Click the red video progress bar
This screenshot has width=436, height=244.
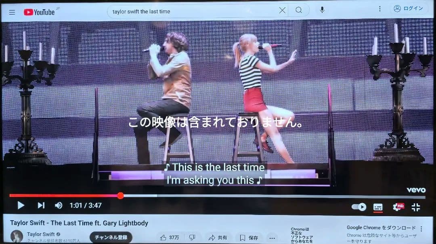pyautogui.click(x=81, y=196)
